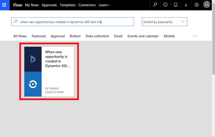
Task: Open My flows
Action: [x=32, y=5]
